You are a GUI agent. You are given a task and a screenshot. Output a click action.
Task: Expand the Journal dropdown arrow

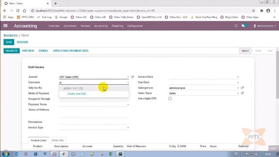coord(128,77)
